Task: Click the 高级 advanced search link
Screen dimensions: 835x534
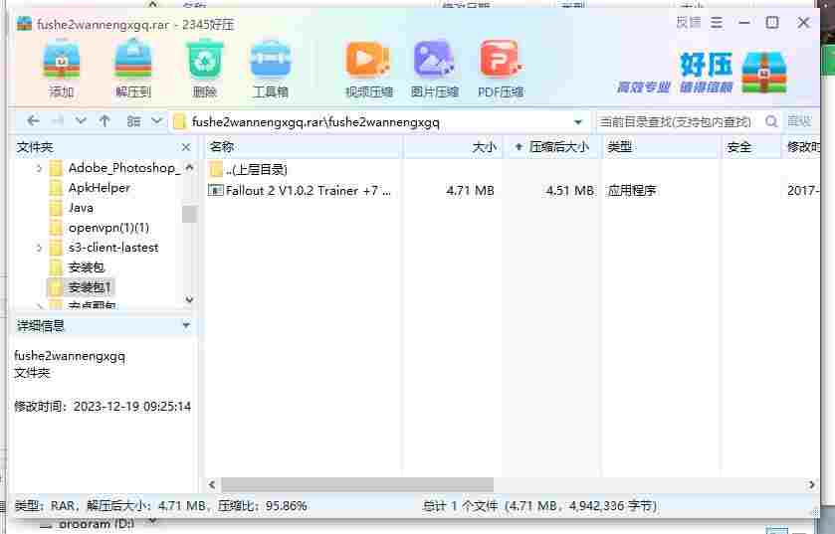Action: (x=799, y=121)
